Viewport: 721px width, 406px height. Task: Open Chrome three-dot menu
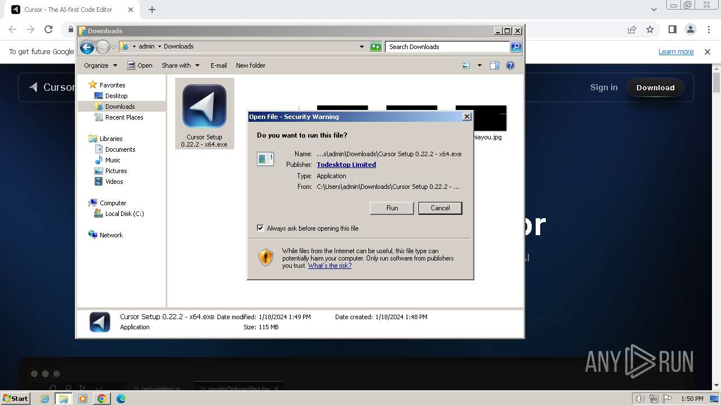(x=708, y=29)
